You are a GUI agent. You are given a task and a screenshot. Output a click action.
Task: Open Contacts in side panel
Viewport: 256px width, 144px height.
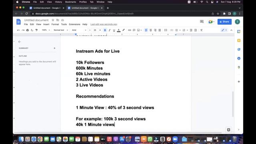pos(239,58)
